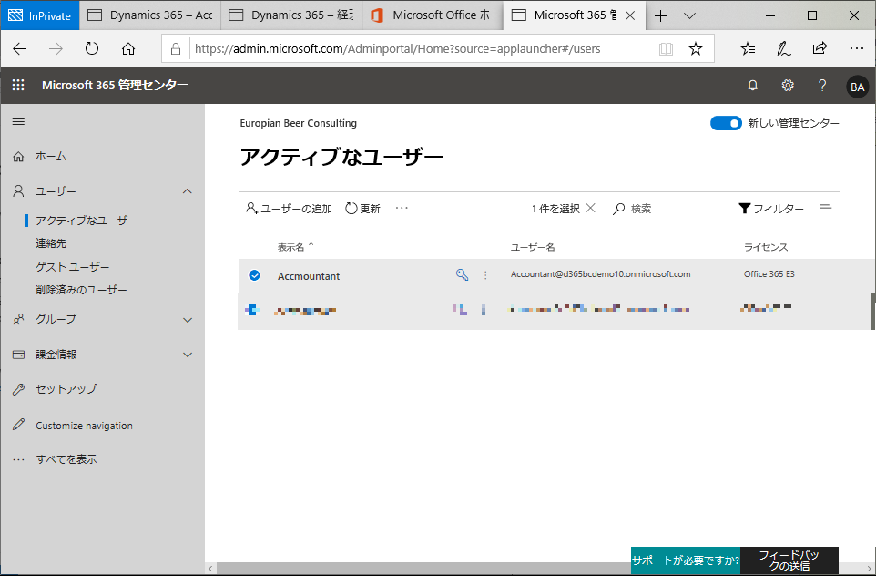This screenshot has width=876, height=576.
Task: Open the BA account avatar
Action: [857, 87]
